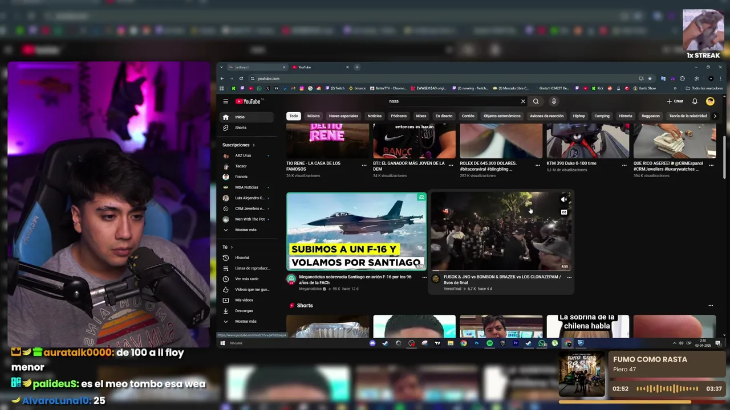
Task: Open Ver más tarde
Action: pyautogui.click(x=248, y=279)
